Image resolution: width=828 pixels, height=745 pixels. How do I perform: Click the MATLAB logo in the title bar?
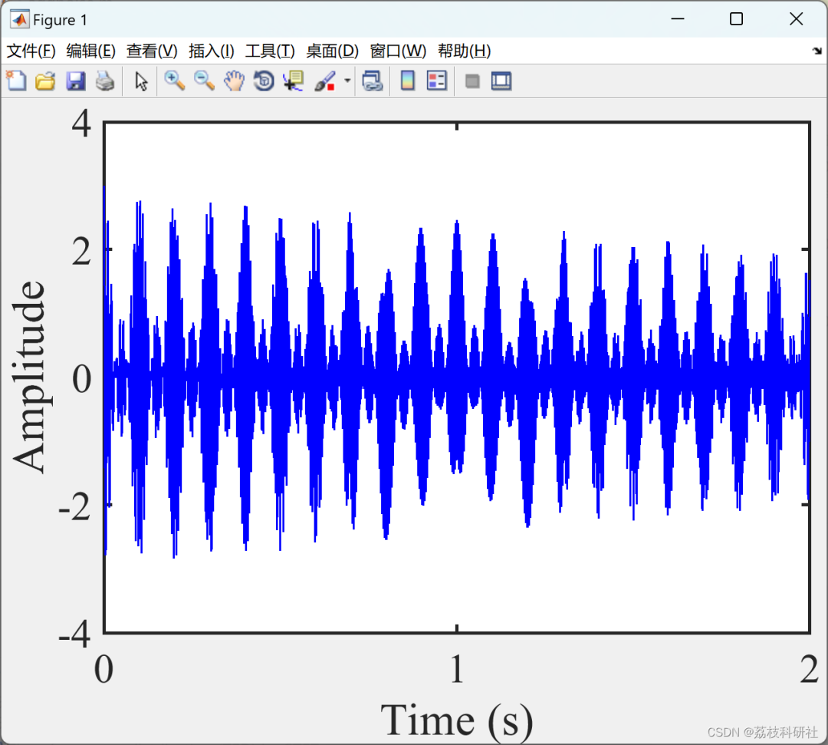coord(19,19)
